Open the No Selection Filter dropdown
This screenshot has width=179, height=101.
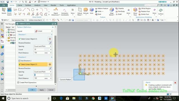19,20
